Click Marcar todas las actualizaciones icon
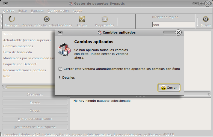Viewport: 213px width, 137px height. pos(47,19)
